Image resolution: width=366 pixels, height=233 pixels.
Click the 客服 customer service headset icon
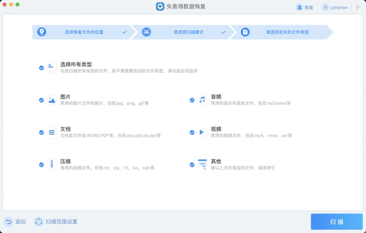point(299,7)
